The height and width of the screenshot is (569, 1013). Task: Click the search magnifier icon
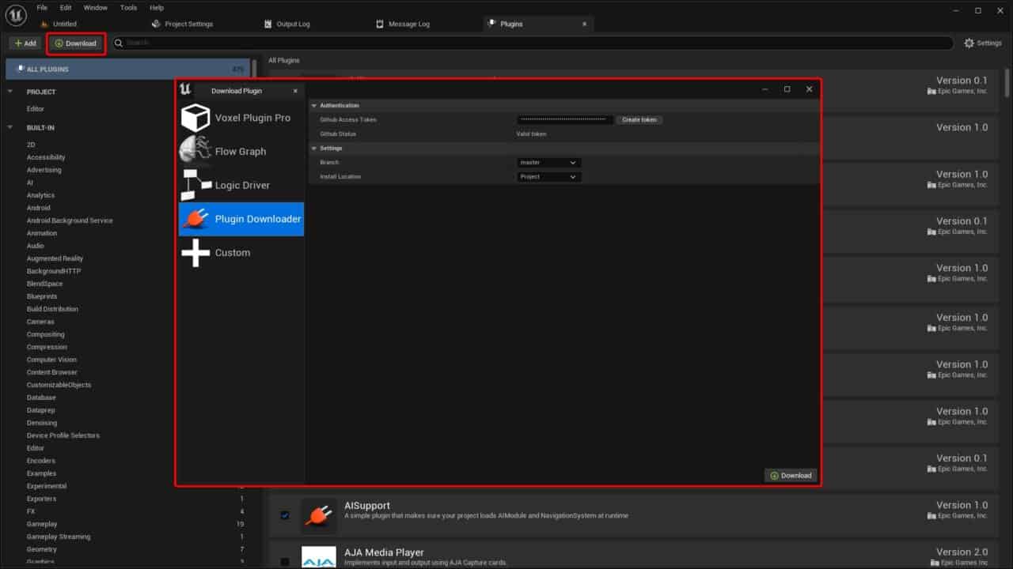(119, 43)
